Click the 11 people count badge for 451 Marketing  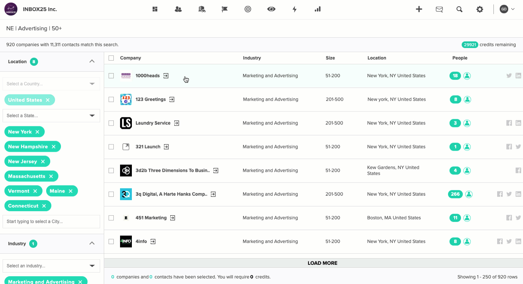(x=455, y=218)
